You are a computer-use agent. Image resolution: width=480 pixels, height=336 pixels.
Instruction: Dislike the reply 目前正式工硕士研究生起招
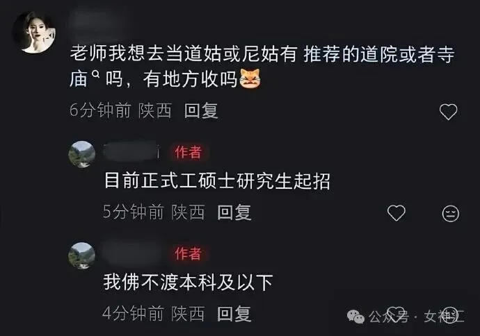click(x=451, y=213)
